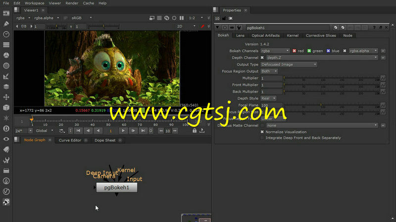Toggle the Defocus Matte Channel checkbox
The image size is (396, 222).
click(262, 125)
